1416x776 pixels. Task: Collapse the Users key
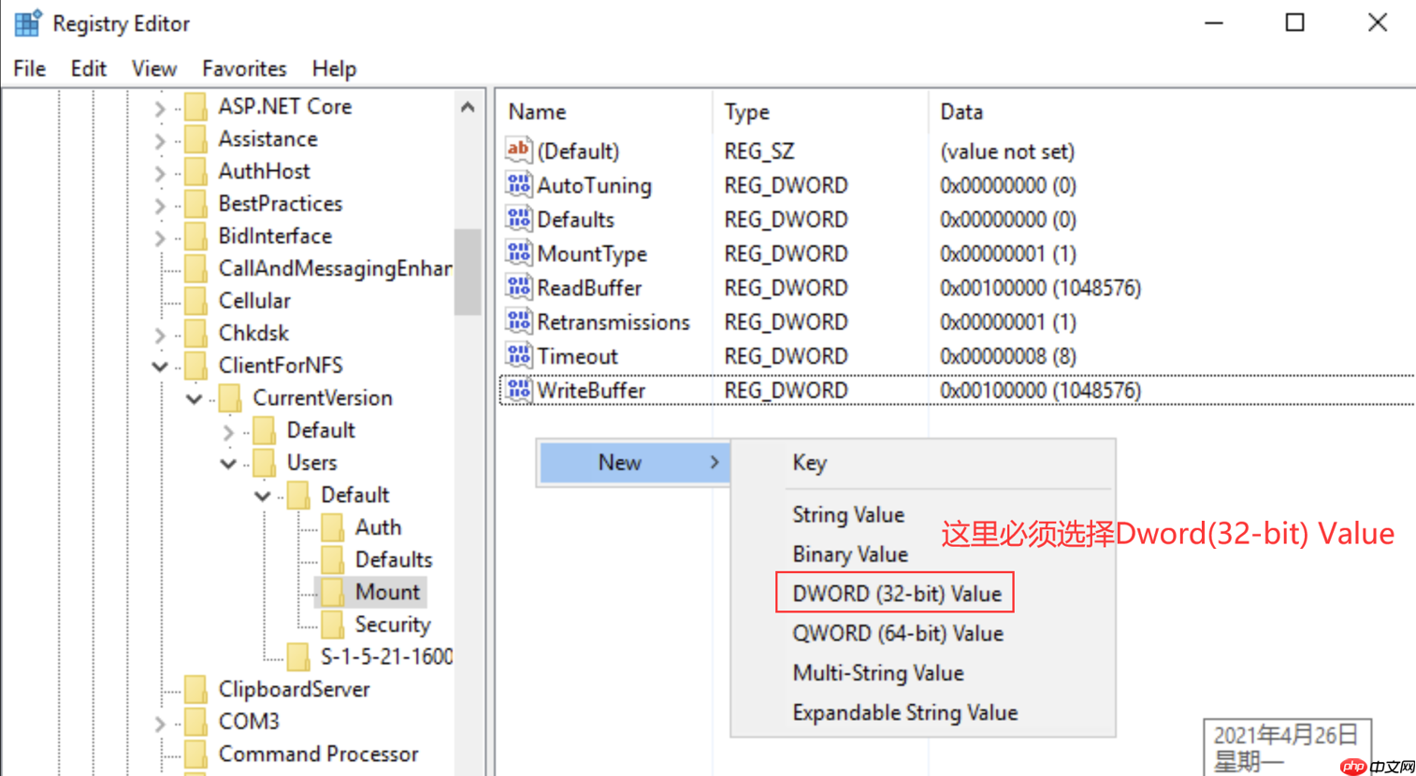click(228, 464)
